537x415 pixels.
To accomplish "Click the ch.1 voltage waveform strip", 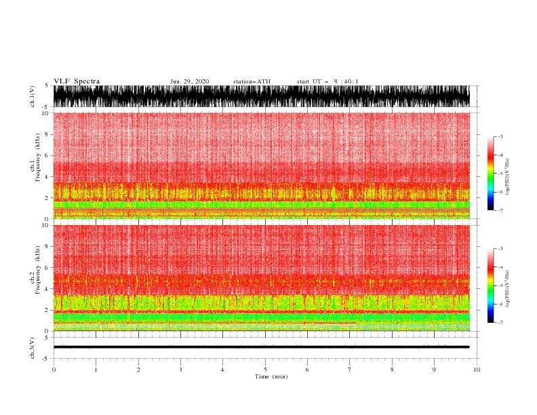I will (x=262, y=96).
